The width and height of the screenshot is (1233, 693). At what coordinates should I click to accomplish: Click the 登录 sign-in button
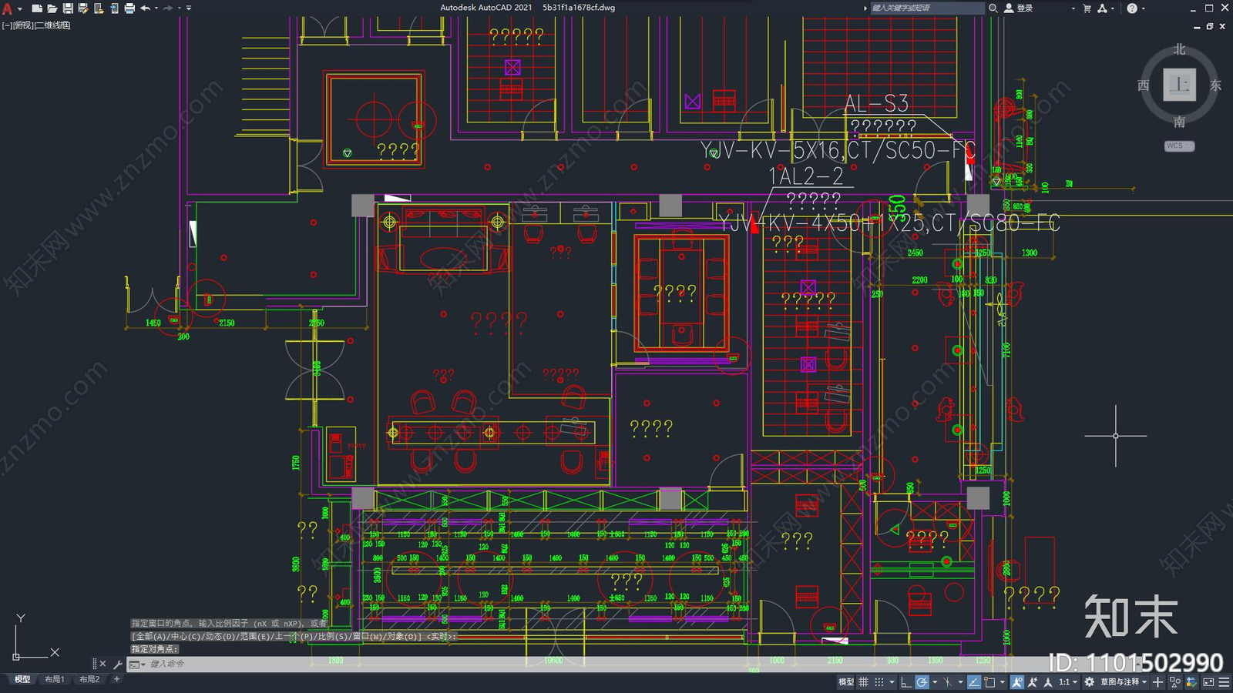pyautogui.click(x=1019, y=8)
